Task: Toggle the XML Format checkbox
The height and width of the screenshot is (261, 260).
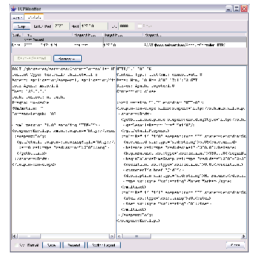Action: 16,245
